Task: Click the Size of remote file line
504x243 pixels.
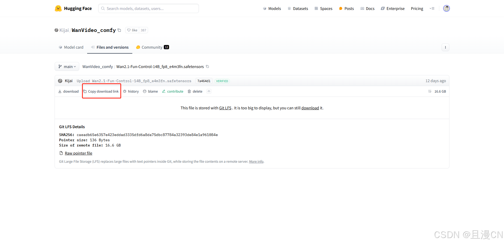Action: (90, 145)
